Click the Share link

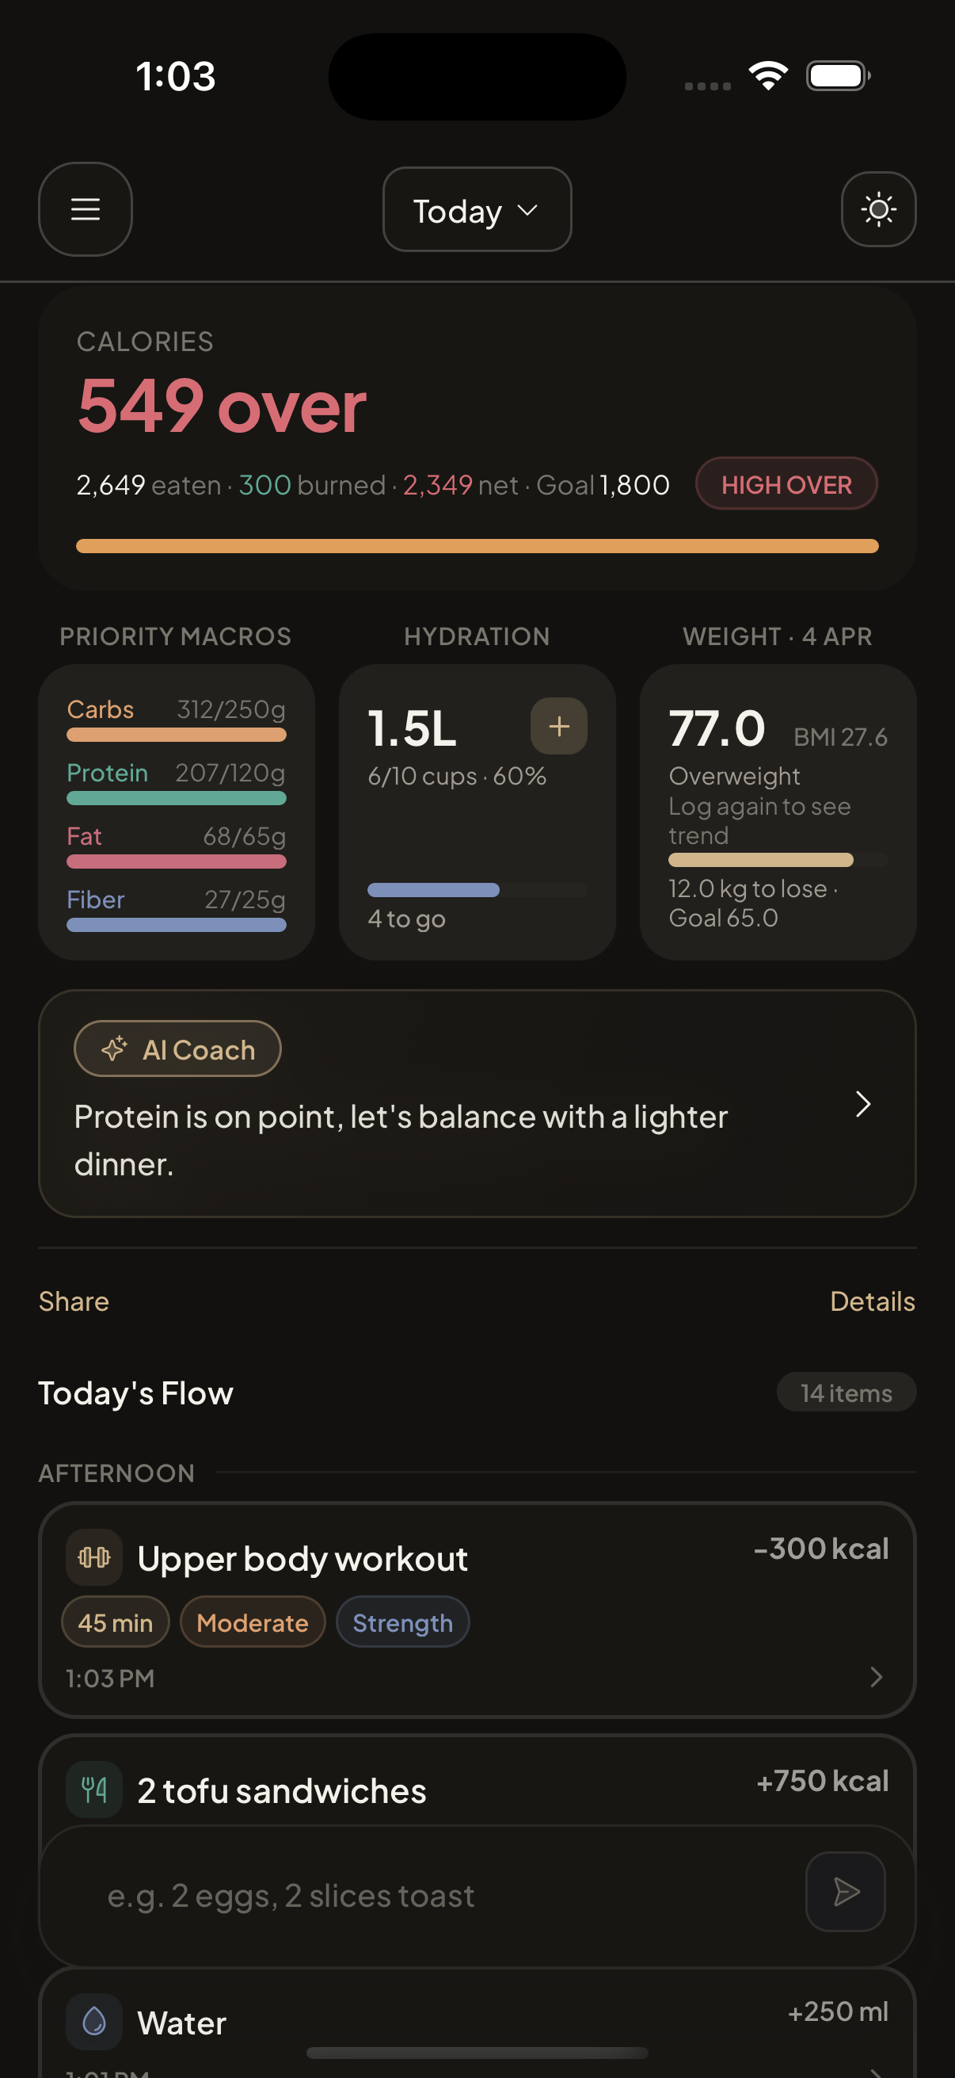click(74, 1301)
